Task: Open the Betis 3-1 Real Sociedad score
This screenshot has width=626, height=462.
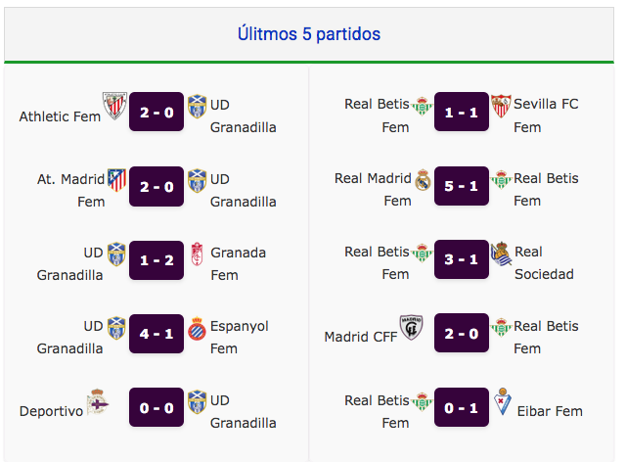Action: coord(462,259)
